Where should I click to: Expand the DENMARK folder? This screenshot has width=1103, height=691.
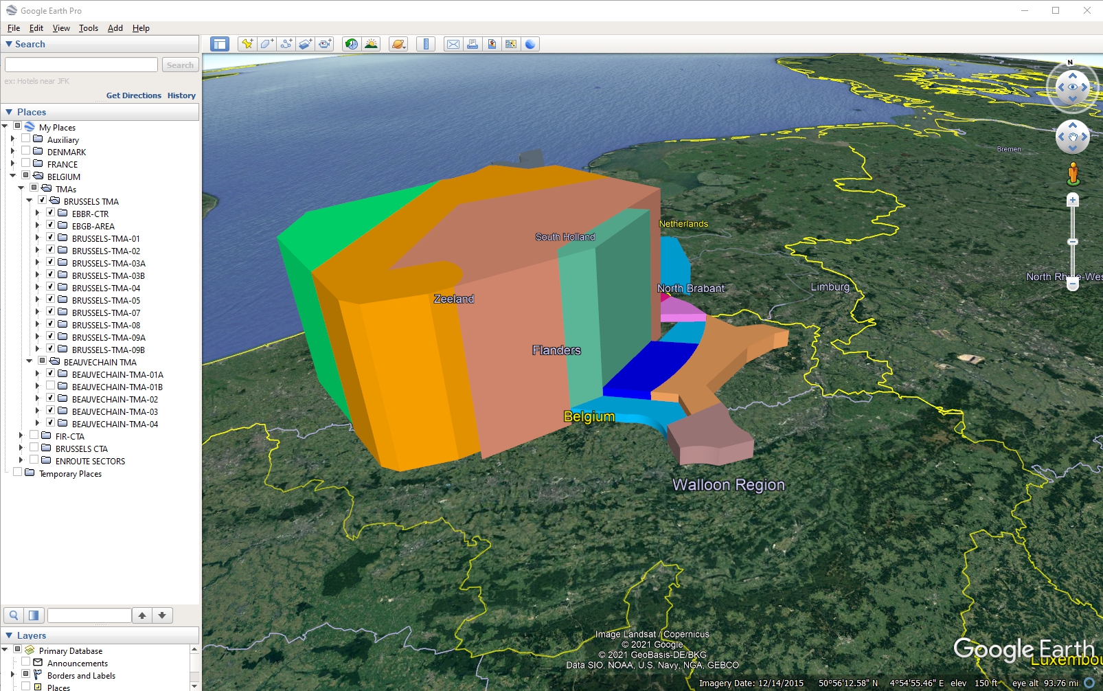click(x=12, y=152)
